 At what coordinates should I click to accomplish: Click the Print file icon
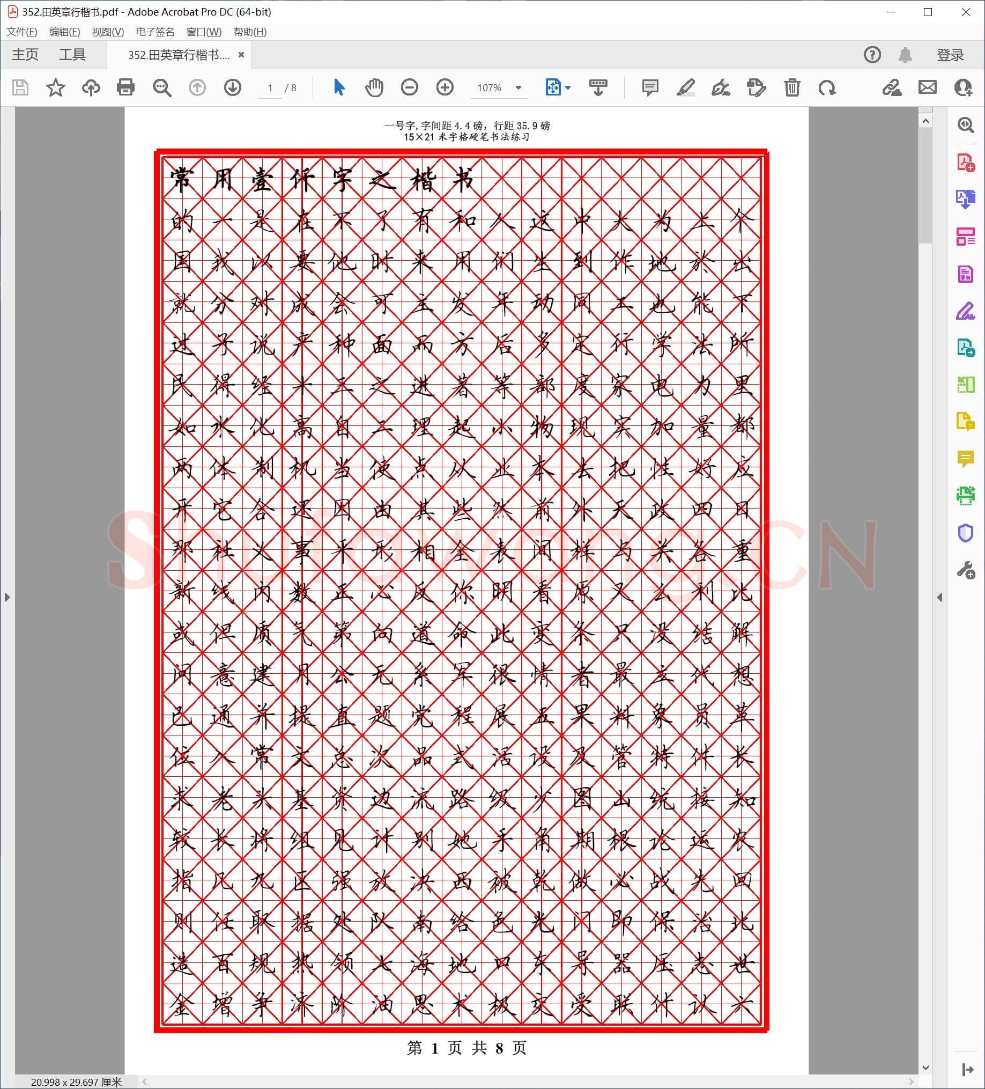125,87
